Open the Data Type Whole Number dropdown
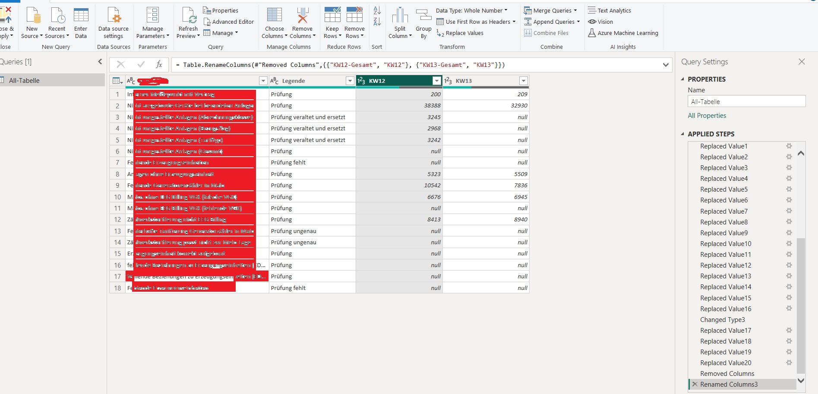Viewport: 818px width, 394px height. coord(471,10)
